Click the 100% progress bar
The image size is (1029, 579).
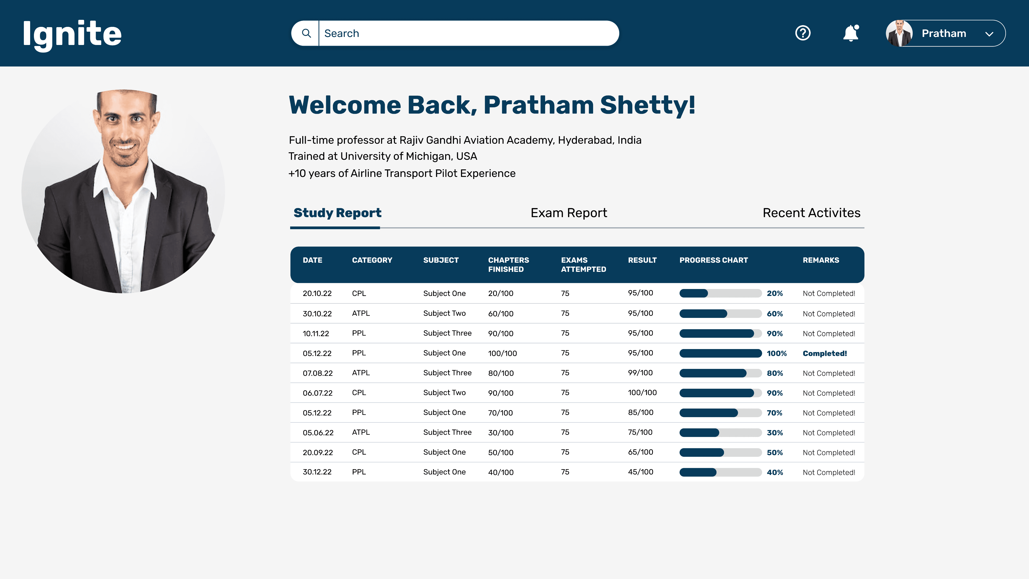tap(720, 353)
